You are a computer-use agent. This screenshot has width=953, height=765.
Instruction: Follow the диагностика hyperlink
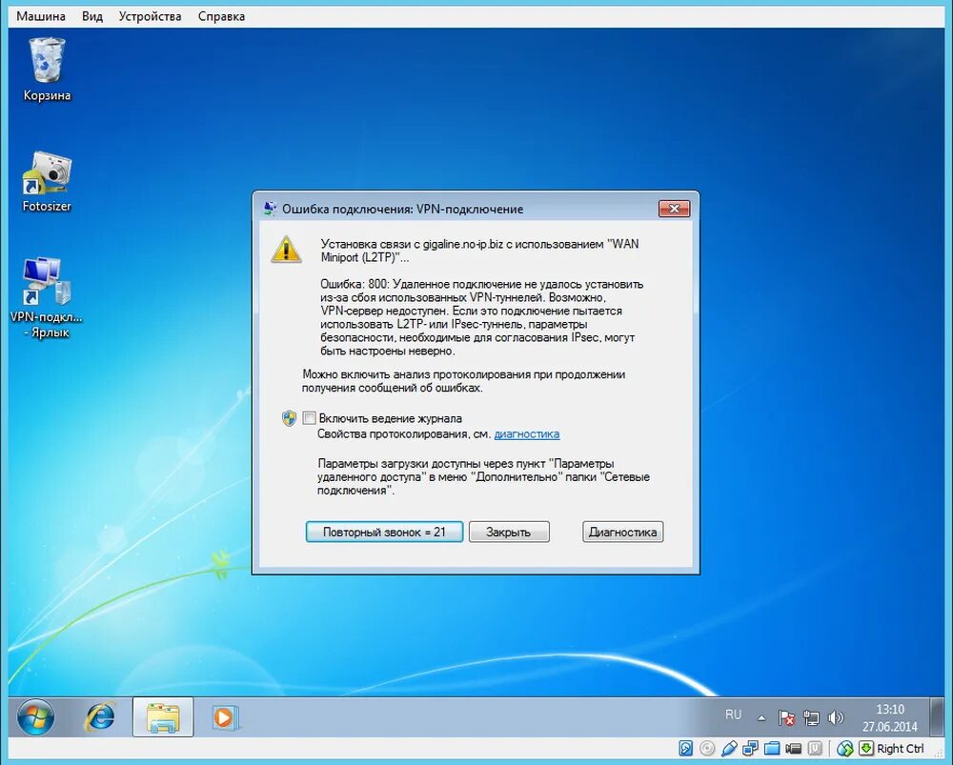click(x=526, y=433)
